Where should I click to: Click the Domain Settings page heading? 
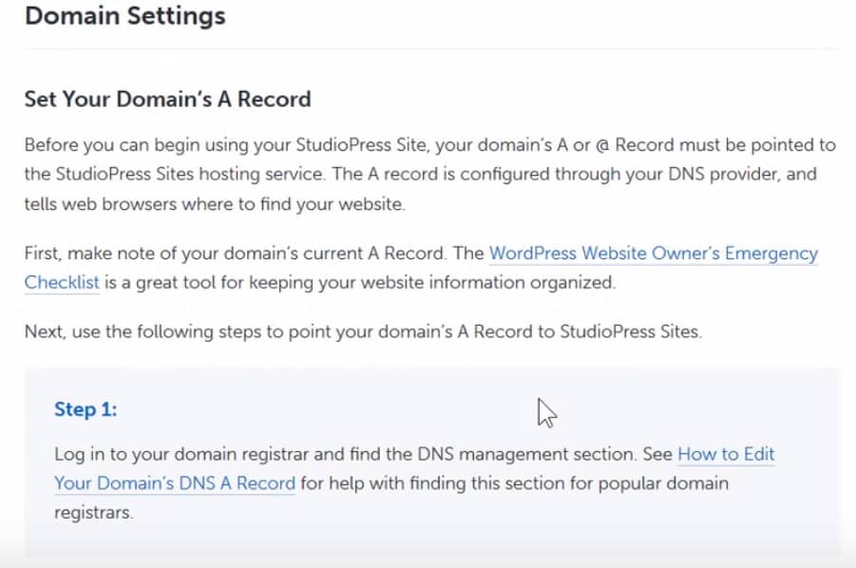point(124,16)
